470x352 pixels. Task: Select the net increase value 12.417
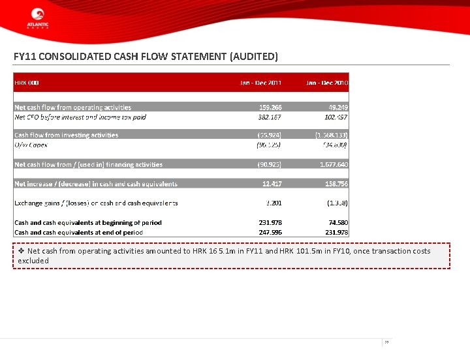[x=272, y=184]
